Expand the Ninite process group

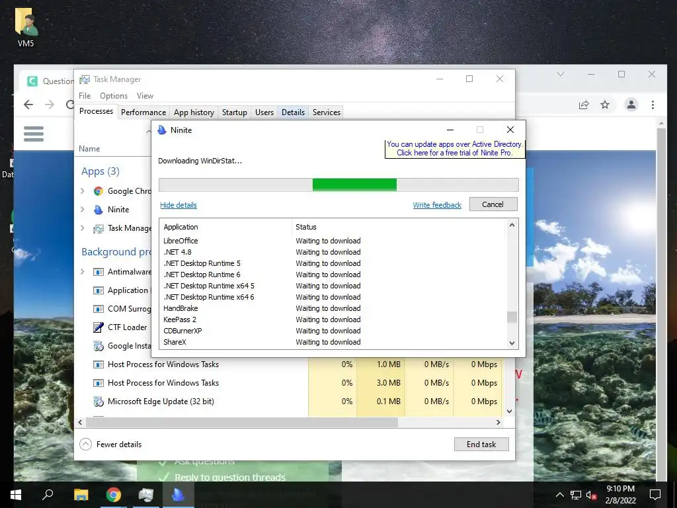point(83,210)
